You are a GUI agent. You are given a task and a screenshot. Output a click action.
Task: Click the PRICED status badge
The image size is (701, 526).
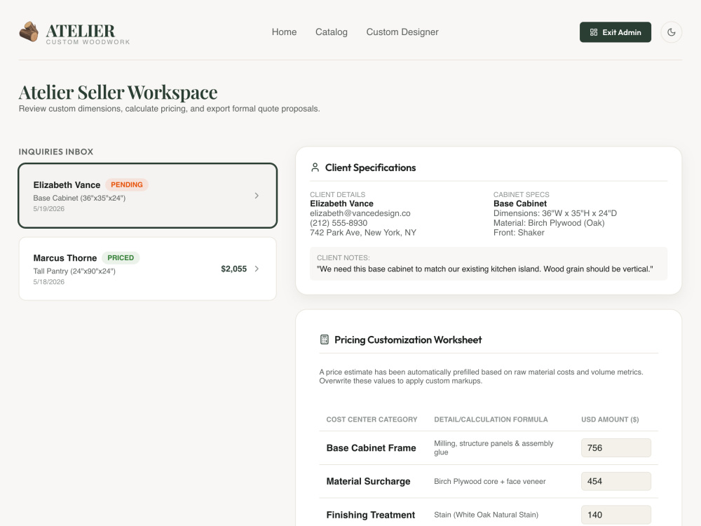coord(121,257)
